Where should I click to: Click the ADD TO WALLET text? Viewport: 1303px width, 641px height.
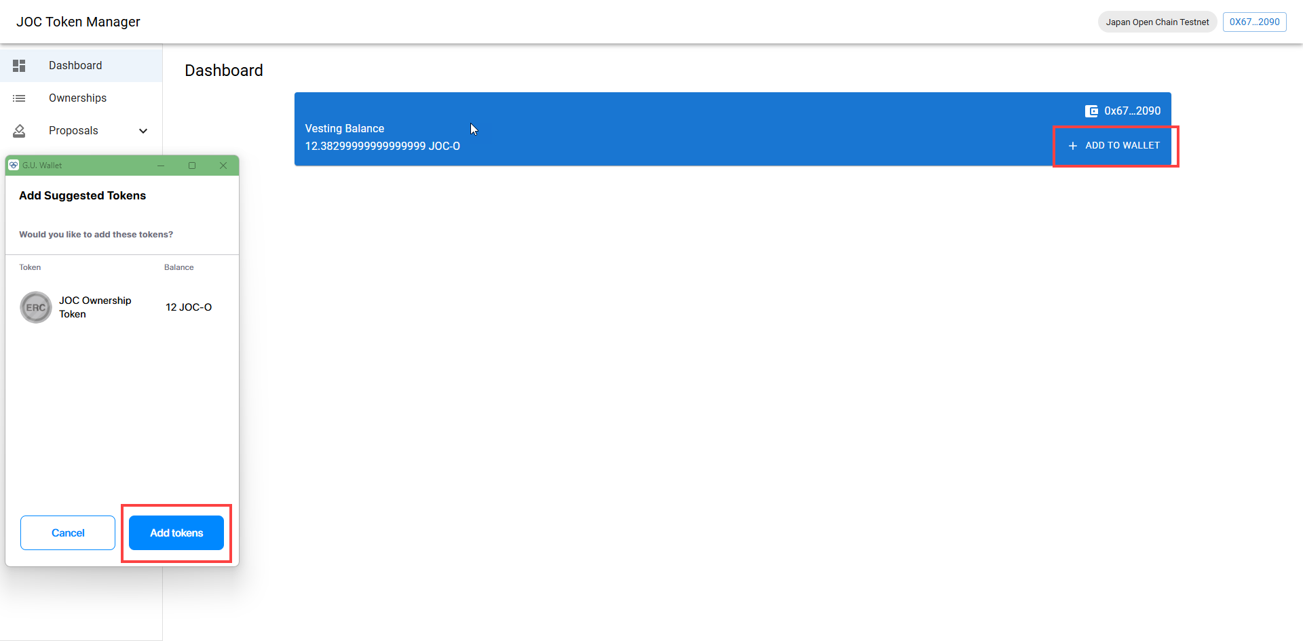click(1122, 146)
